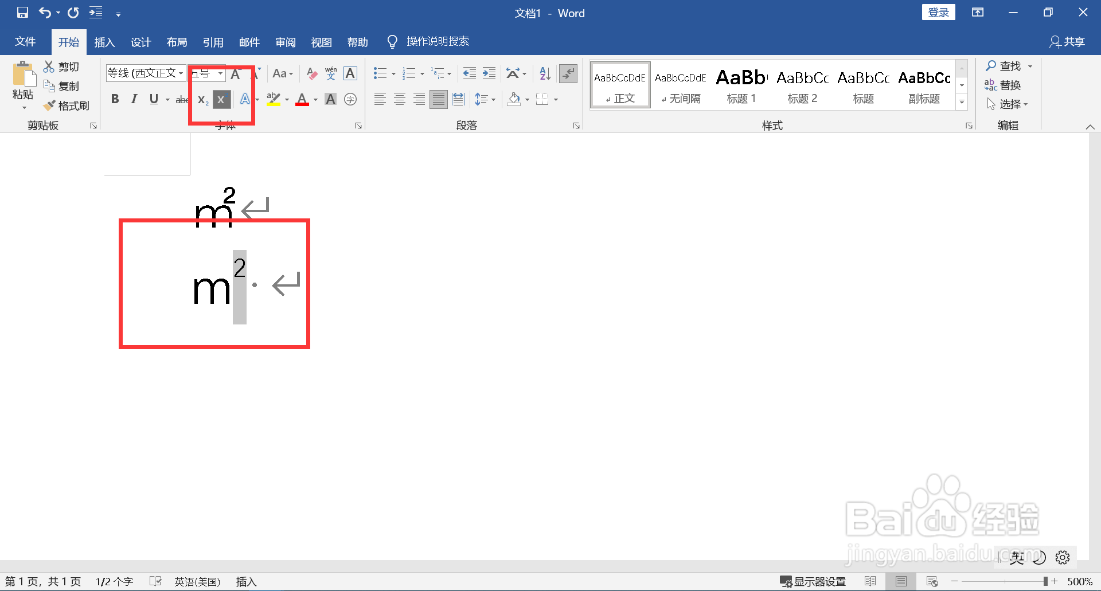Open the ribbon display options
The height and width of the screenshot is (591, 1101).
click(x=978, y=13)
